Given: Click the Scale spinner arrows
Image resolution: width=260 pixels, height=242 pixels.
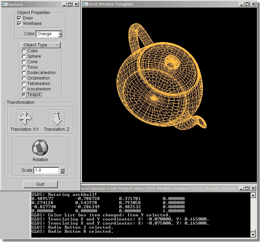Looking at the screenshot, I should pos(62,170).
